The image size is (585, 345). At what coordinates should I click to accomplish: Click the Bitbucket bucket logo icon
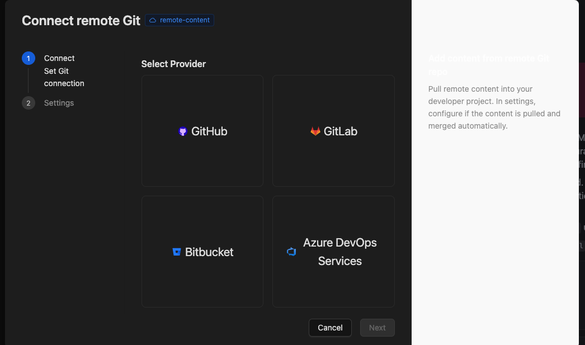pos(177,252)
